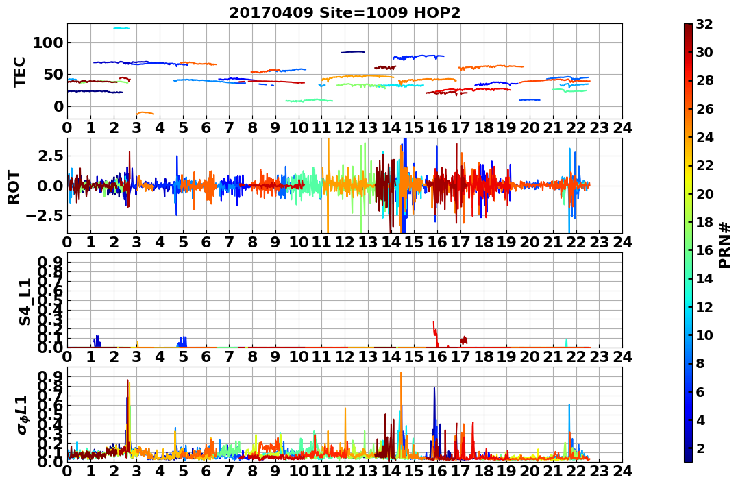Viewport: 738px width, 486px height.
Task: Click colorbar tick value 6
Action: click(x=700, y=391)
